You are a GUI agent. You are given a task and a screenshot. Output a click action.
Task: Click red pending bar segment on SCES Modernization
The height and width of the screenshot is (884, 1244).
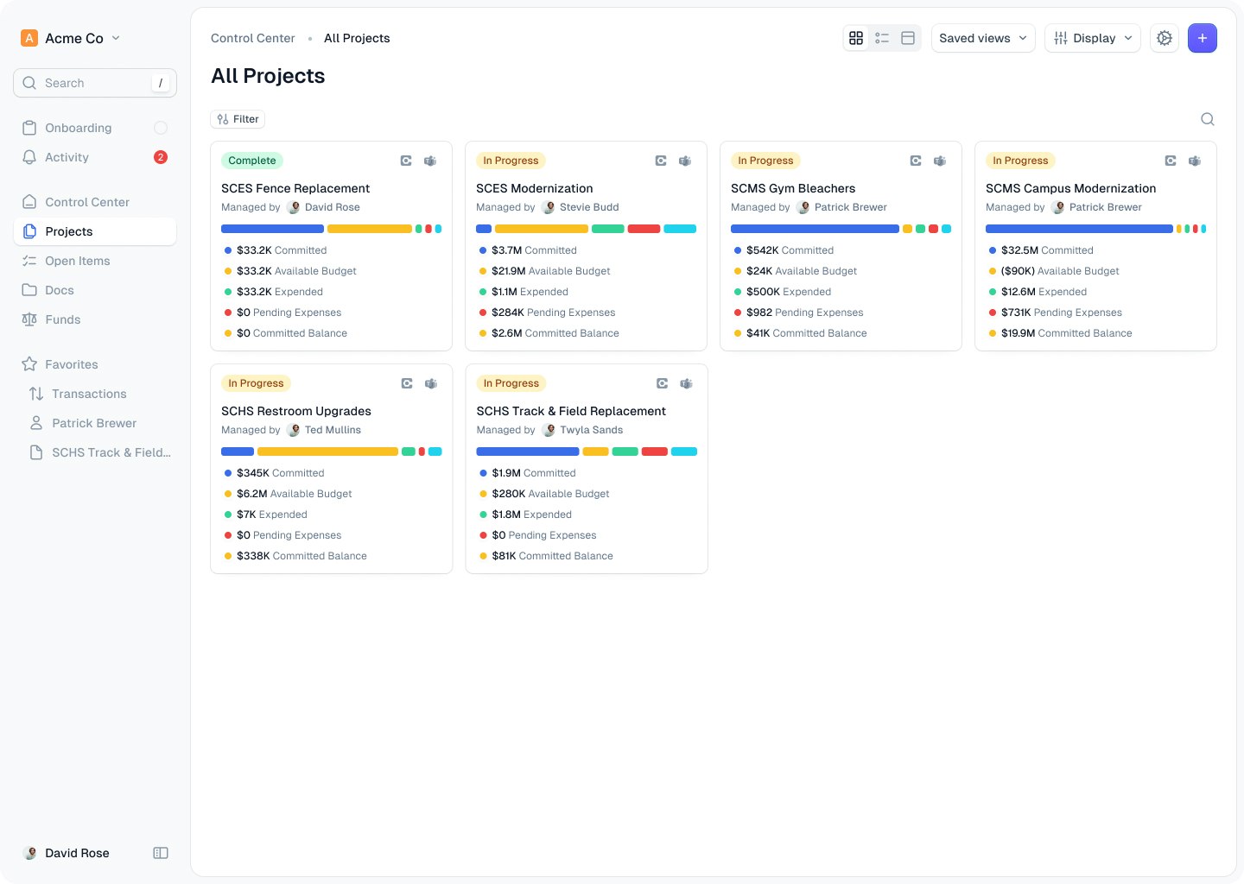coord(644,229)
